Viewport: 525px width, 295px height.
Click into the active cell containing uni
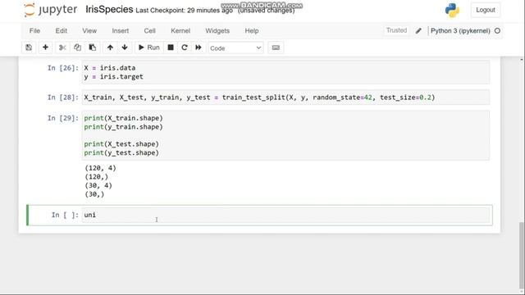285,215
